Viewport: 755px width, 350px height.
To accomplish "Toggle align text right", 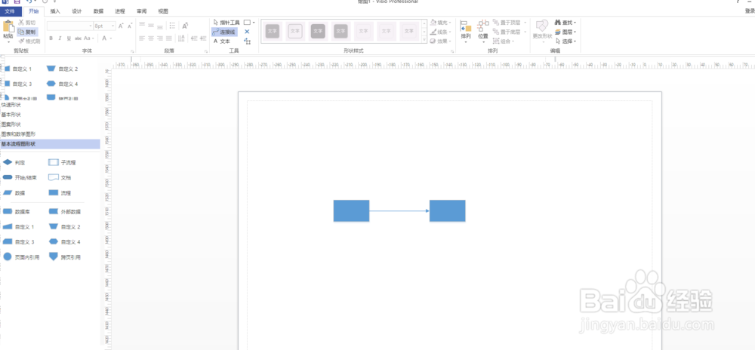I will 160,38.
